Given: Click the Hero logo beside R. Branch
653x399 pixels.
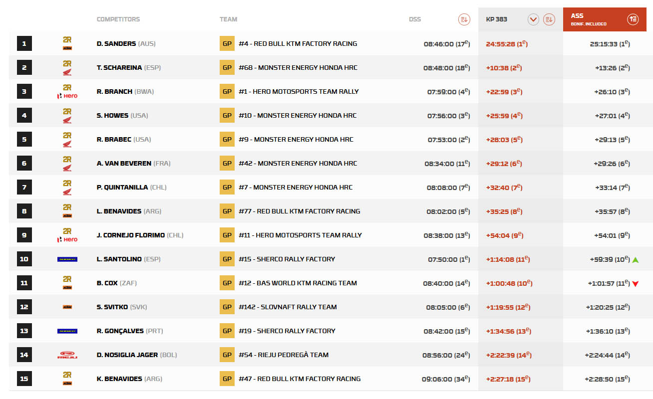Looking at the screenshot, I should (x=67, y=96).
